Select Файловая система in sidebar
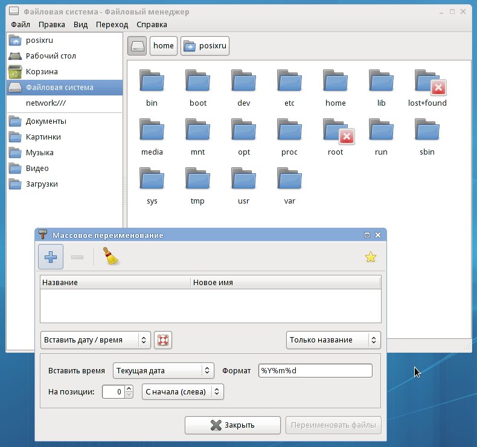Screen dimensions: 477x447 click(x=65, y=88)
